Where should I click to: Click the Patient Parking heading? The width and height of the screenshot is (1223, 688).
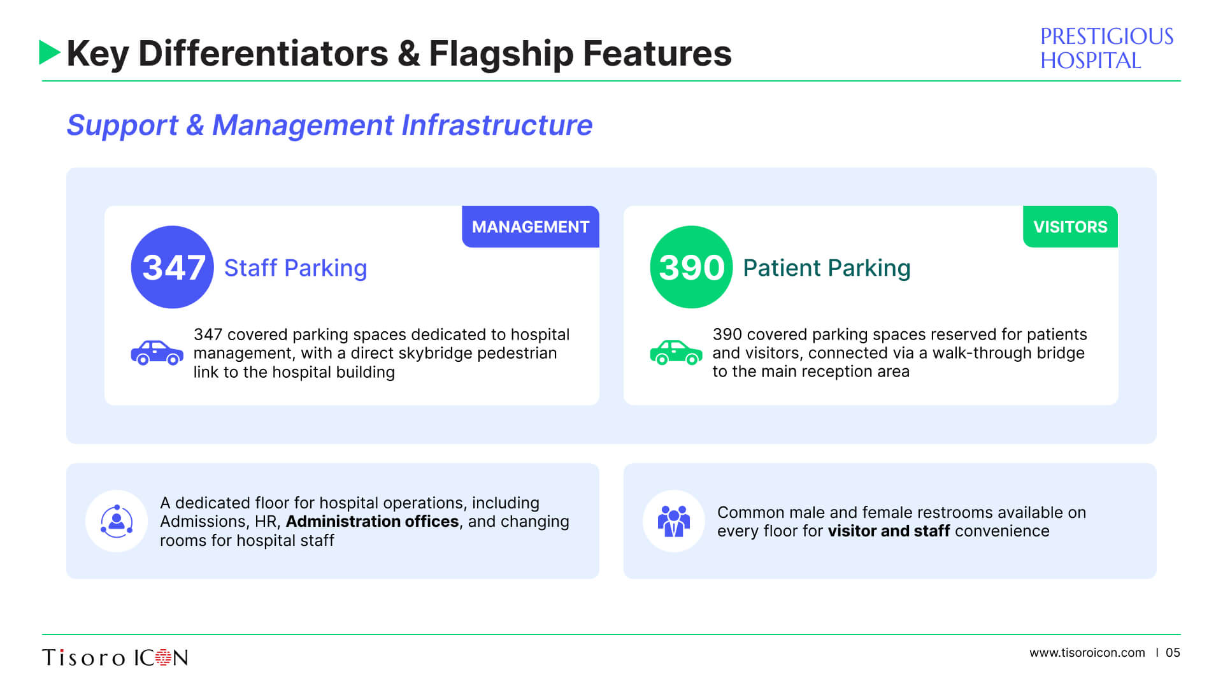point(827,268)
